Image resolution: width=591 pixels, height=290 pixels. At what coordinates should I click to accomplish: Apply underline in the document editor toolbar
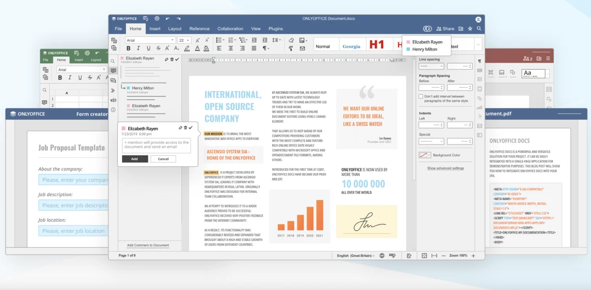point(148,48)
